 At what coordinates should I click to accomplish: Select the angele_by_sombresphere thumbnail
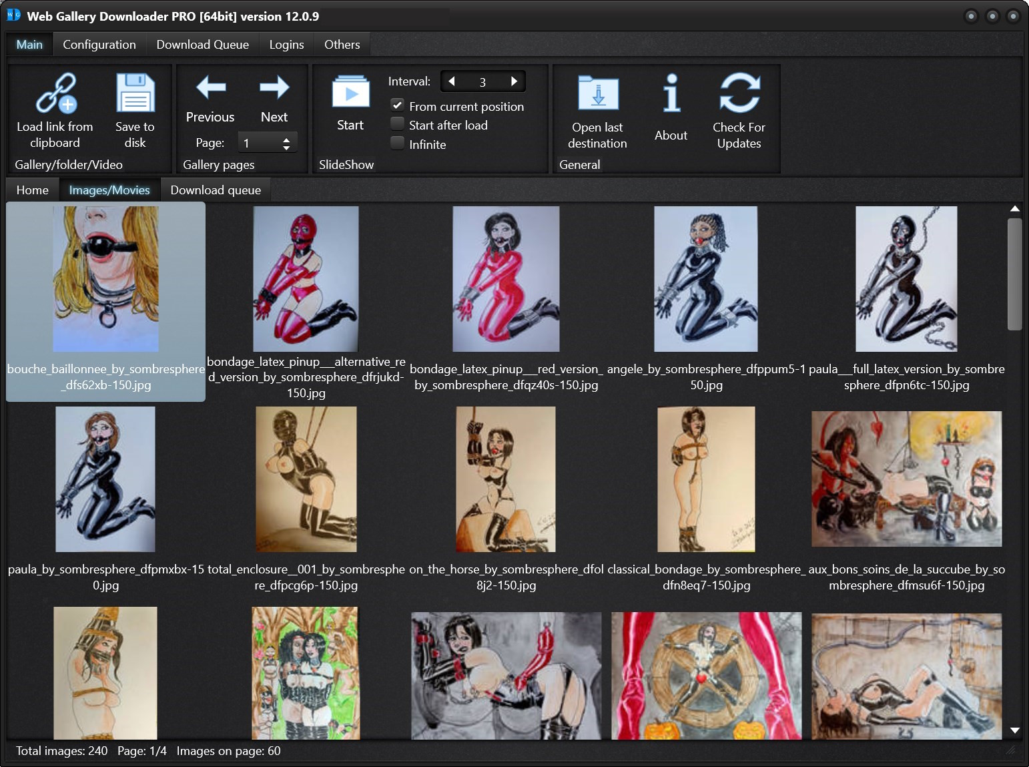click(x=706, y=279)
